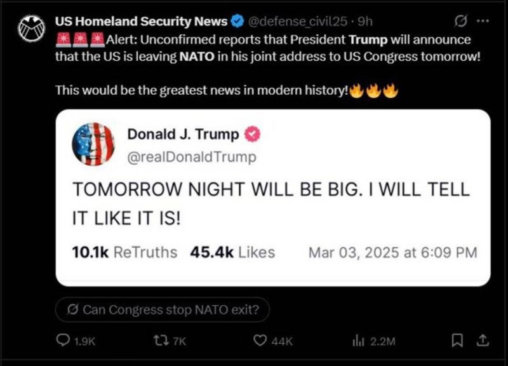The height and width of the screenshot is (366, 508).
Task: Open the @defense_civil25 handle link
Action: click(297, 22)
